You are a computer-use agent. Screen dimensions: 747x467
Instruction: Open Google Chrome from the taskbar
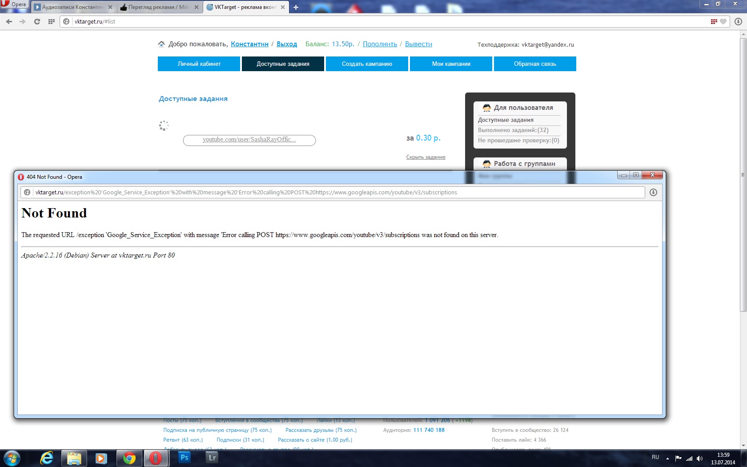129,458
